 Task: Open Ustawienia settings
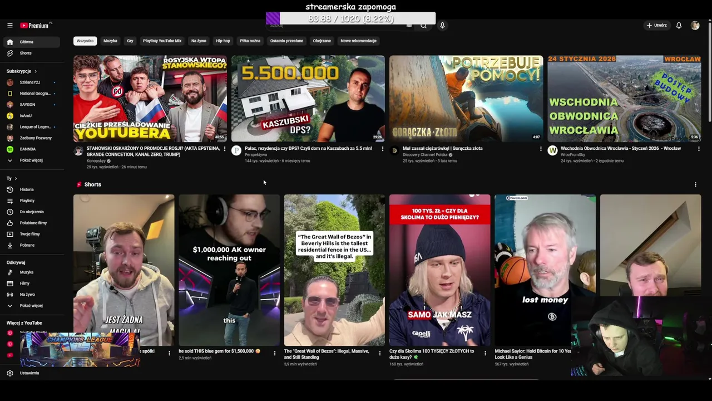click(x=32, y=373)
